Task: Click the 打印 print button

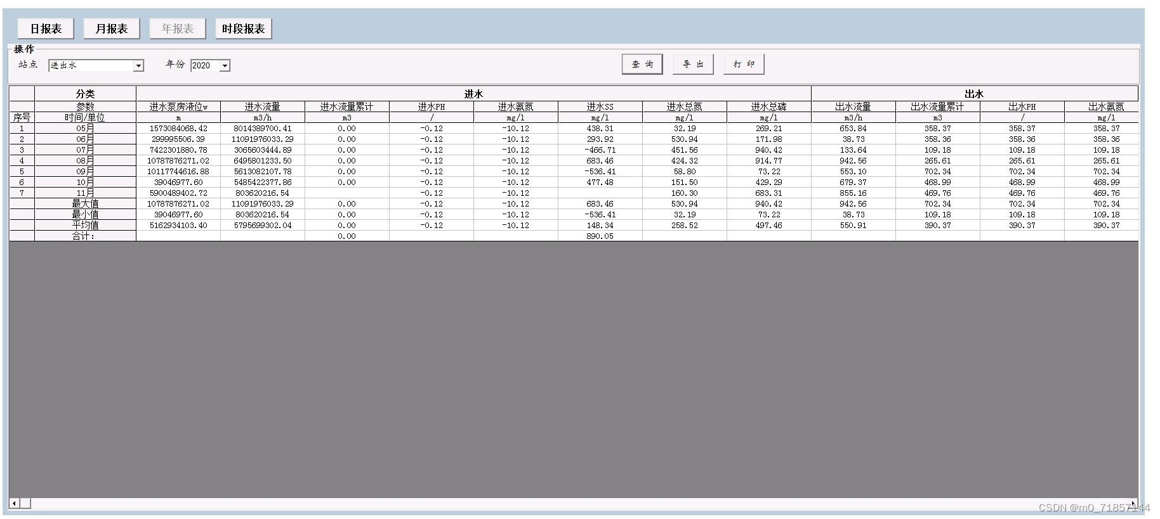Action: coord(744,64)
